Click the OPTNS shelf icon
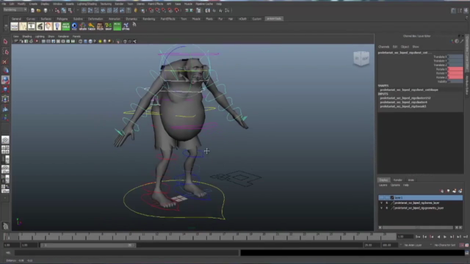 point(126,26)
